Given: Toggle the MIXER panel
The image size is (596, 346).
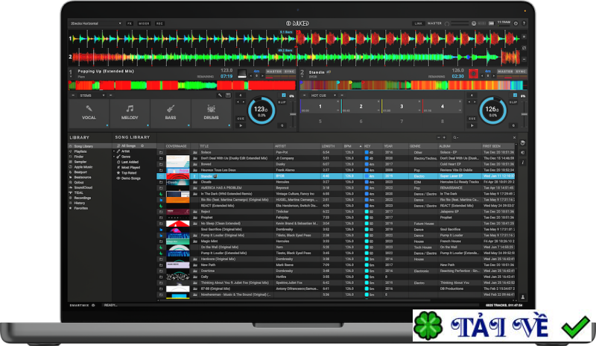Looking at the screenshot, I should point(144,24).
